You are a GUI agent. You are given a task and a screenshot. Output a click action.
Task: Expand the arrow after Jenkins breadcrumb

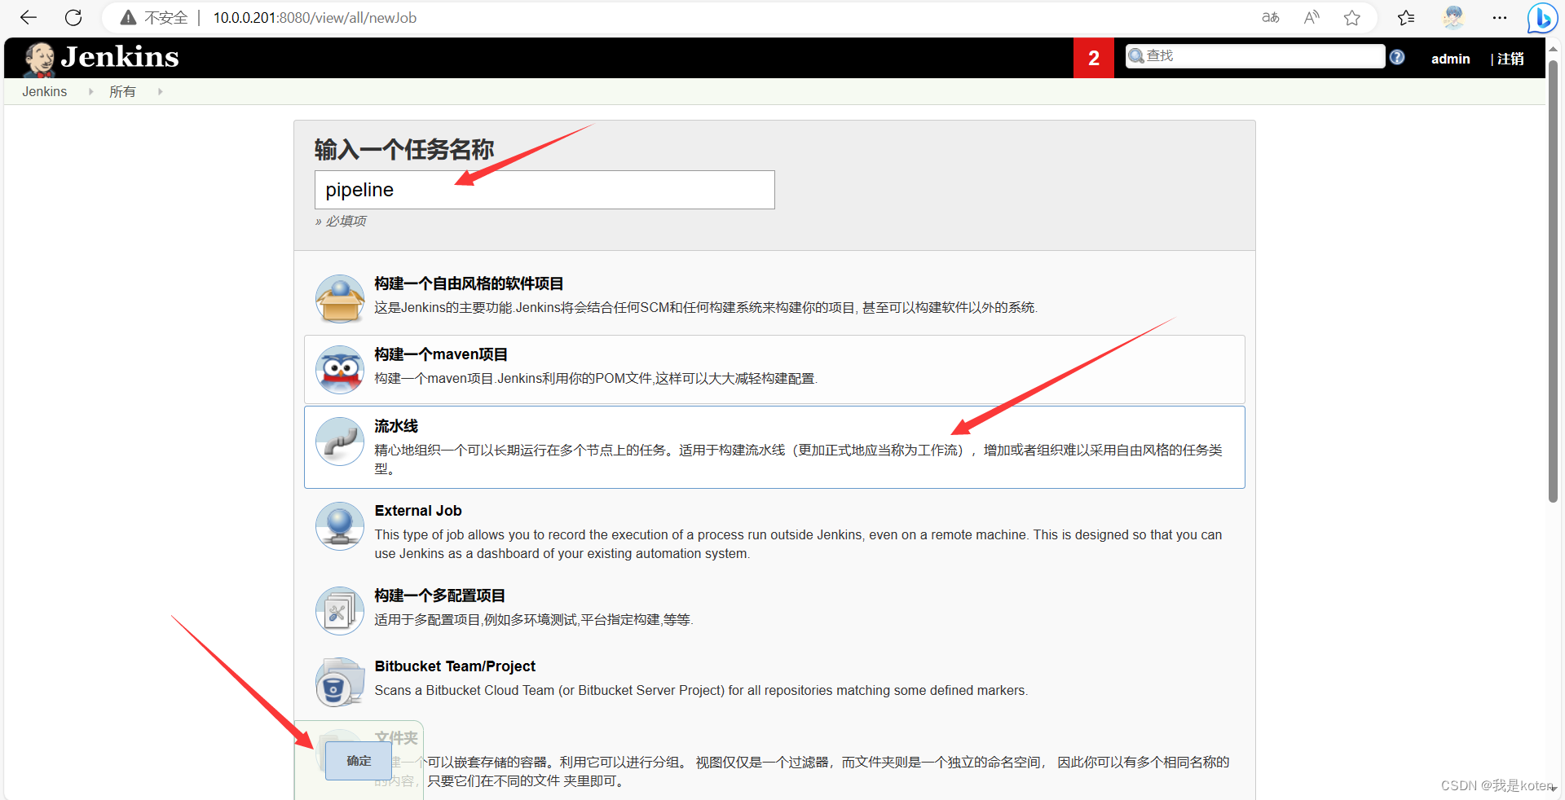pyautogui.click(x=90, y=91)
